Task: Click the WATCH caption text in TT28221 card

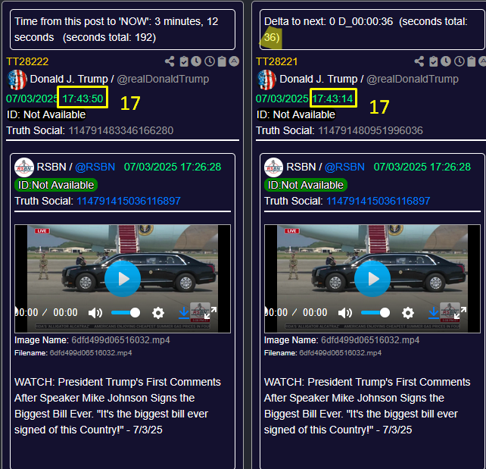Action: (x=367, y=405)
